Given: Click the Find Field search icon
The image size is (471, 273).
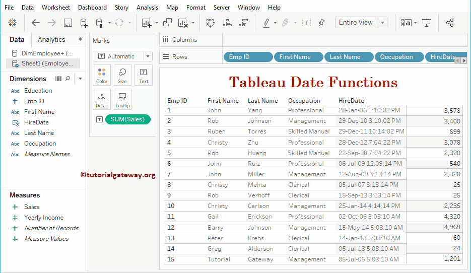Looking at the screenshot, I should click(68, 79).
